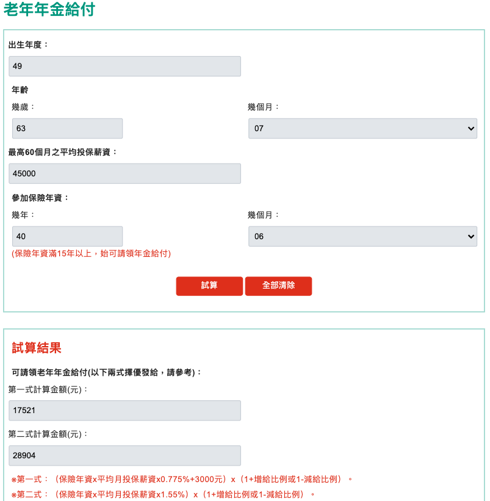This screenshot has width=490, height=501.
Task: Click the 第一式計算金額 result field
Action: click(124, 411)
